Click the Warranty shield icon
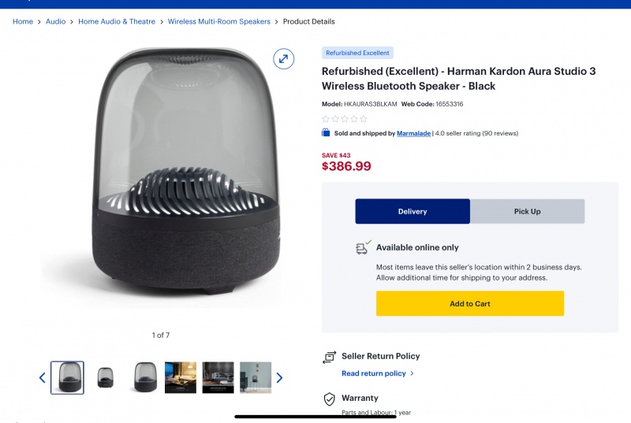Image resolution: width=631 pixels, height=423 pixels. [x=330, y=399]
